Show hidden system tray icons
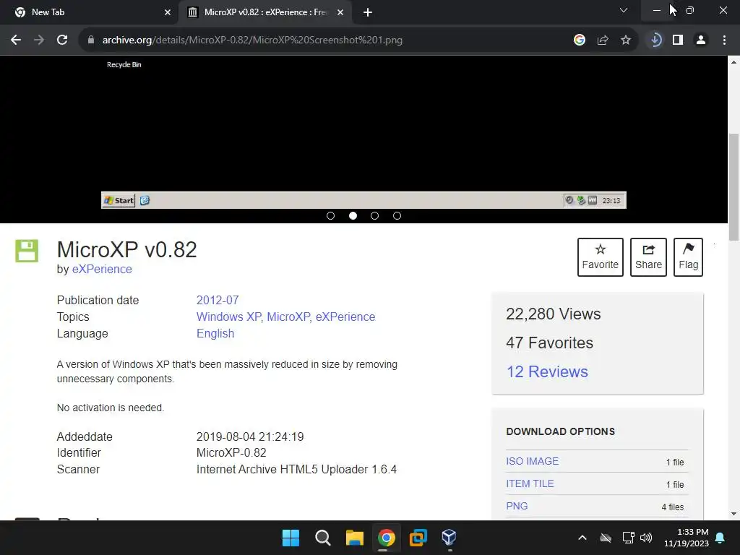 click(582, 538)
